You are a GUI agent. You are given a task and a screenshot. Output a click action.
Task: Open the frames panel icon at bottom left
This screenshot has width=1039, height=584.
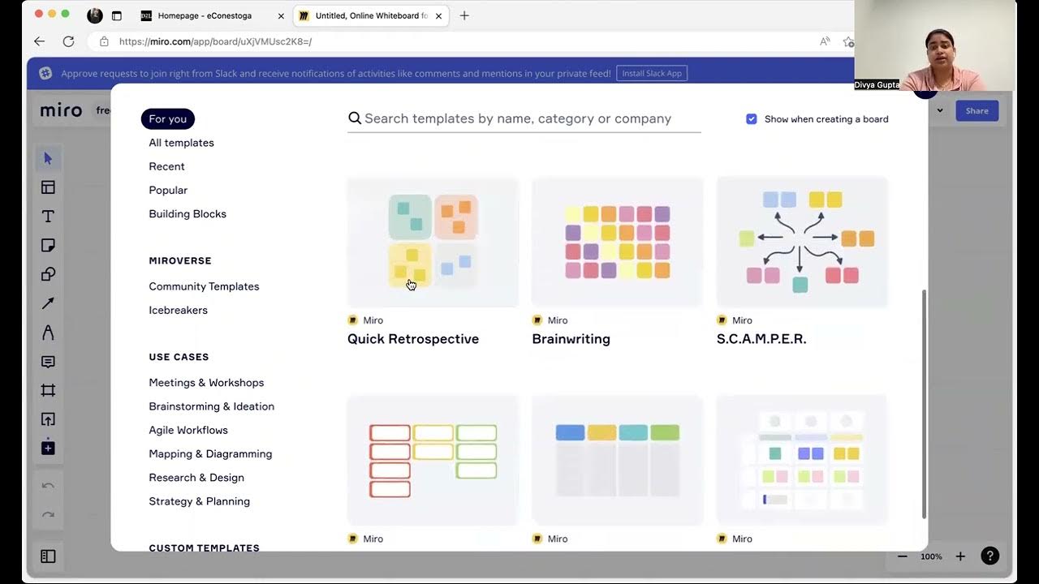[48, 556]
